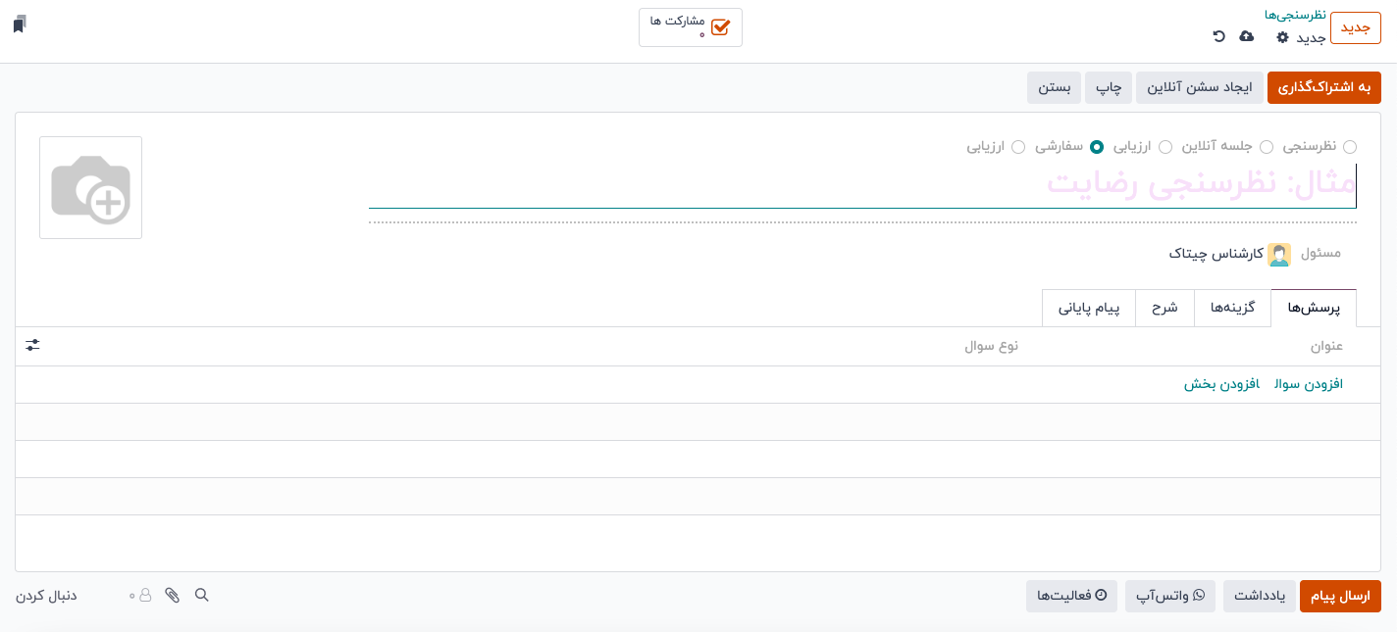Image resolution: width=1397 pixels, height=632 pixels.
Task: Click the magnifier search icon in chatter
Action: tap(202, 595)
